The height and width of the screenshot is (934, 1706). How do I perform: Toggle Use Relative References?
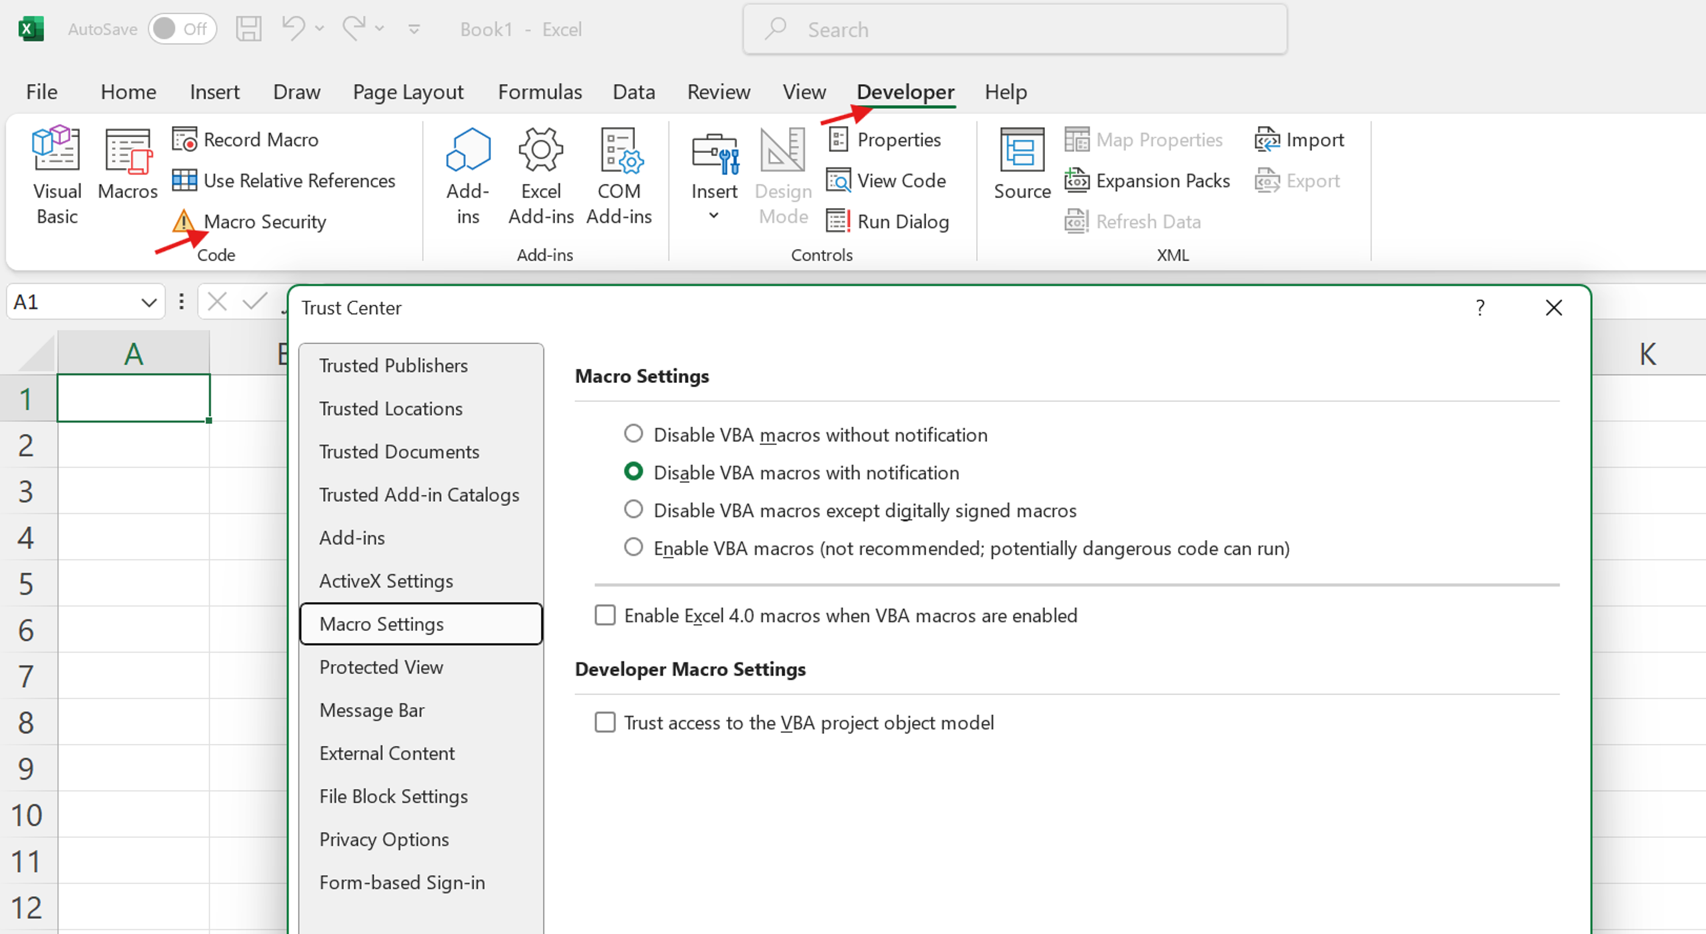pyautogui.click(x=284, y=181)
